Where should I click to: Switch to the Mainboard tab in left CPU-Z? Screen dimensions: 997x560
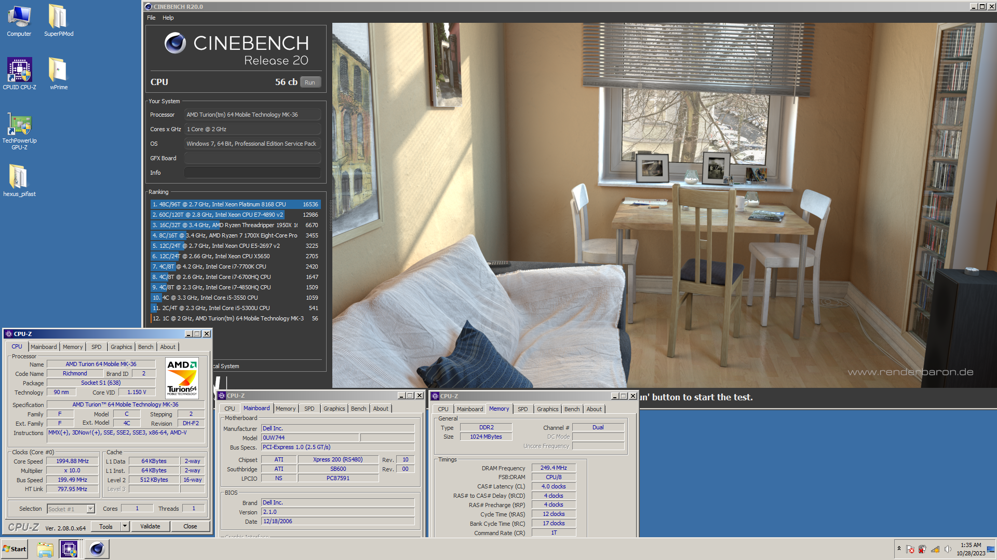point(44,347)
